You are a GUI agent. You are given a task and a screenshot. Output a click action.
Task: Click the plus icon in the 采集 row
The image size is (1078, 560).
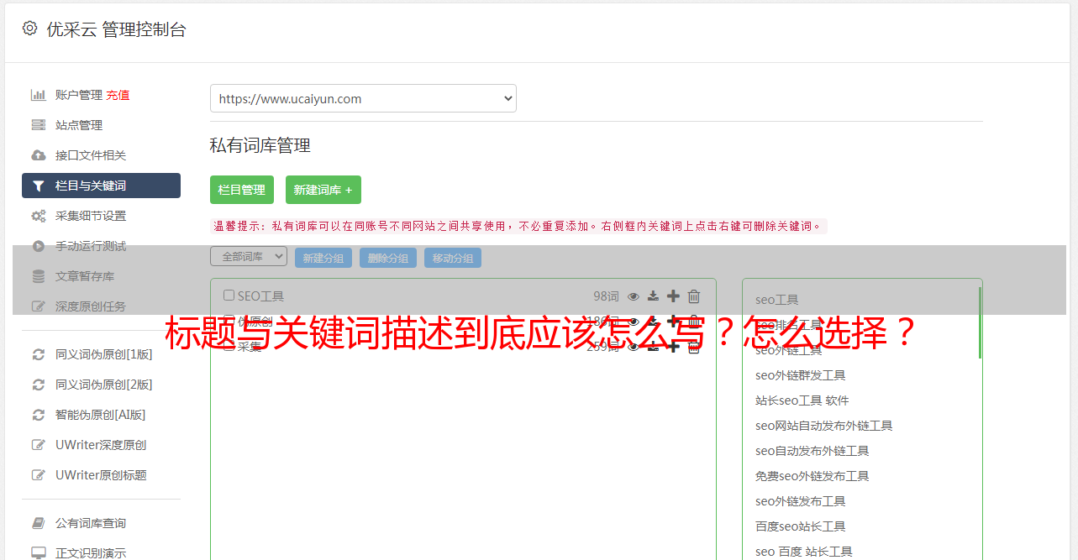coord(673,346)
